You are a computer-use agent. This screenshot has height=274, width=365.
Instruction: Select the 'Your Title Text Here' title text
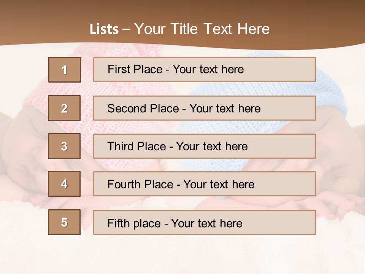(x=202, y=29)
